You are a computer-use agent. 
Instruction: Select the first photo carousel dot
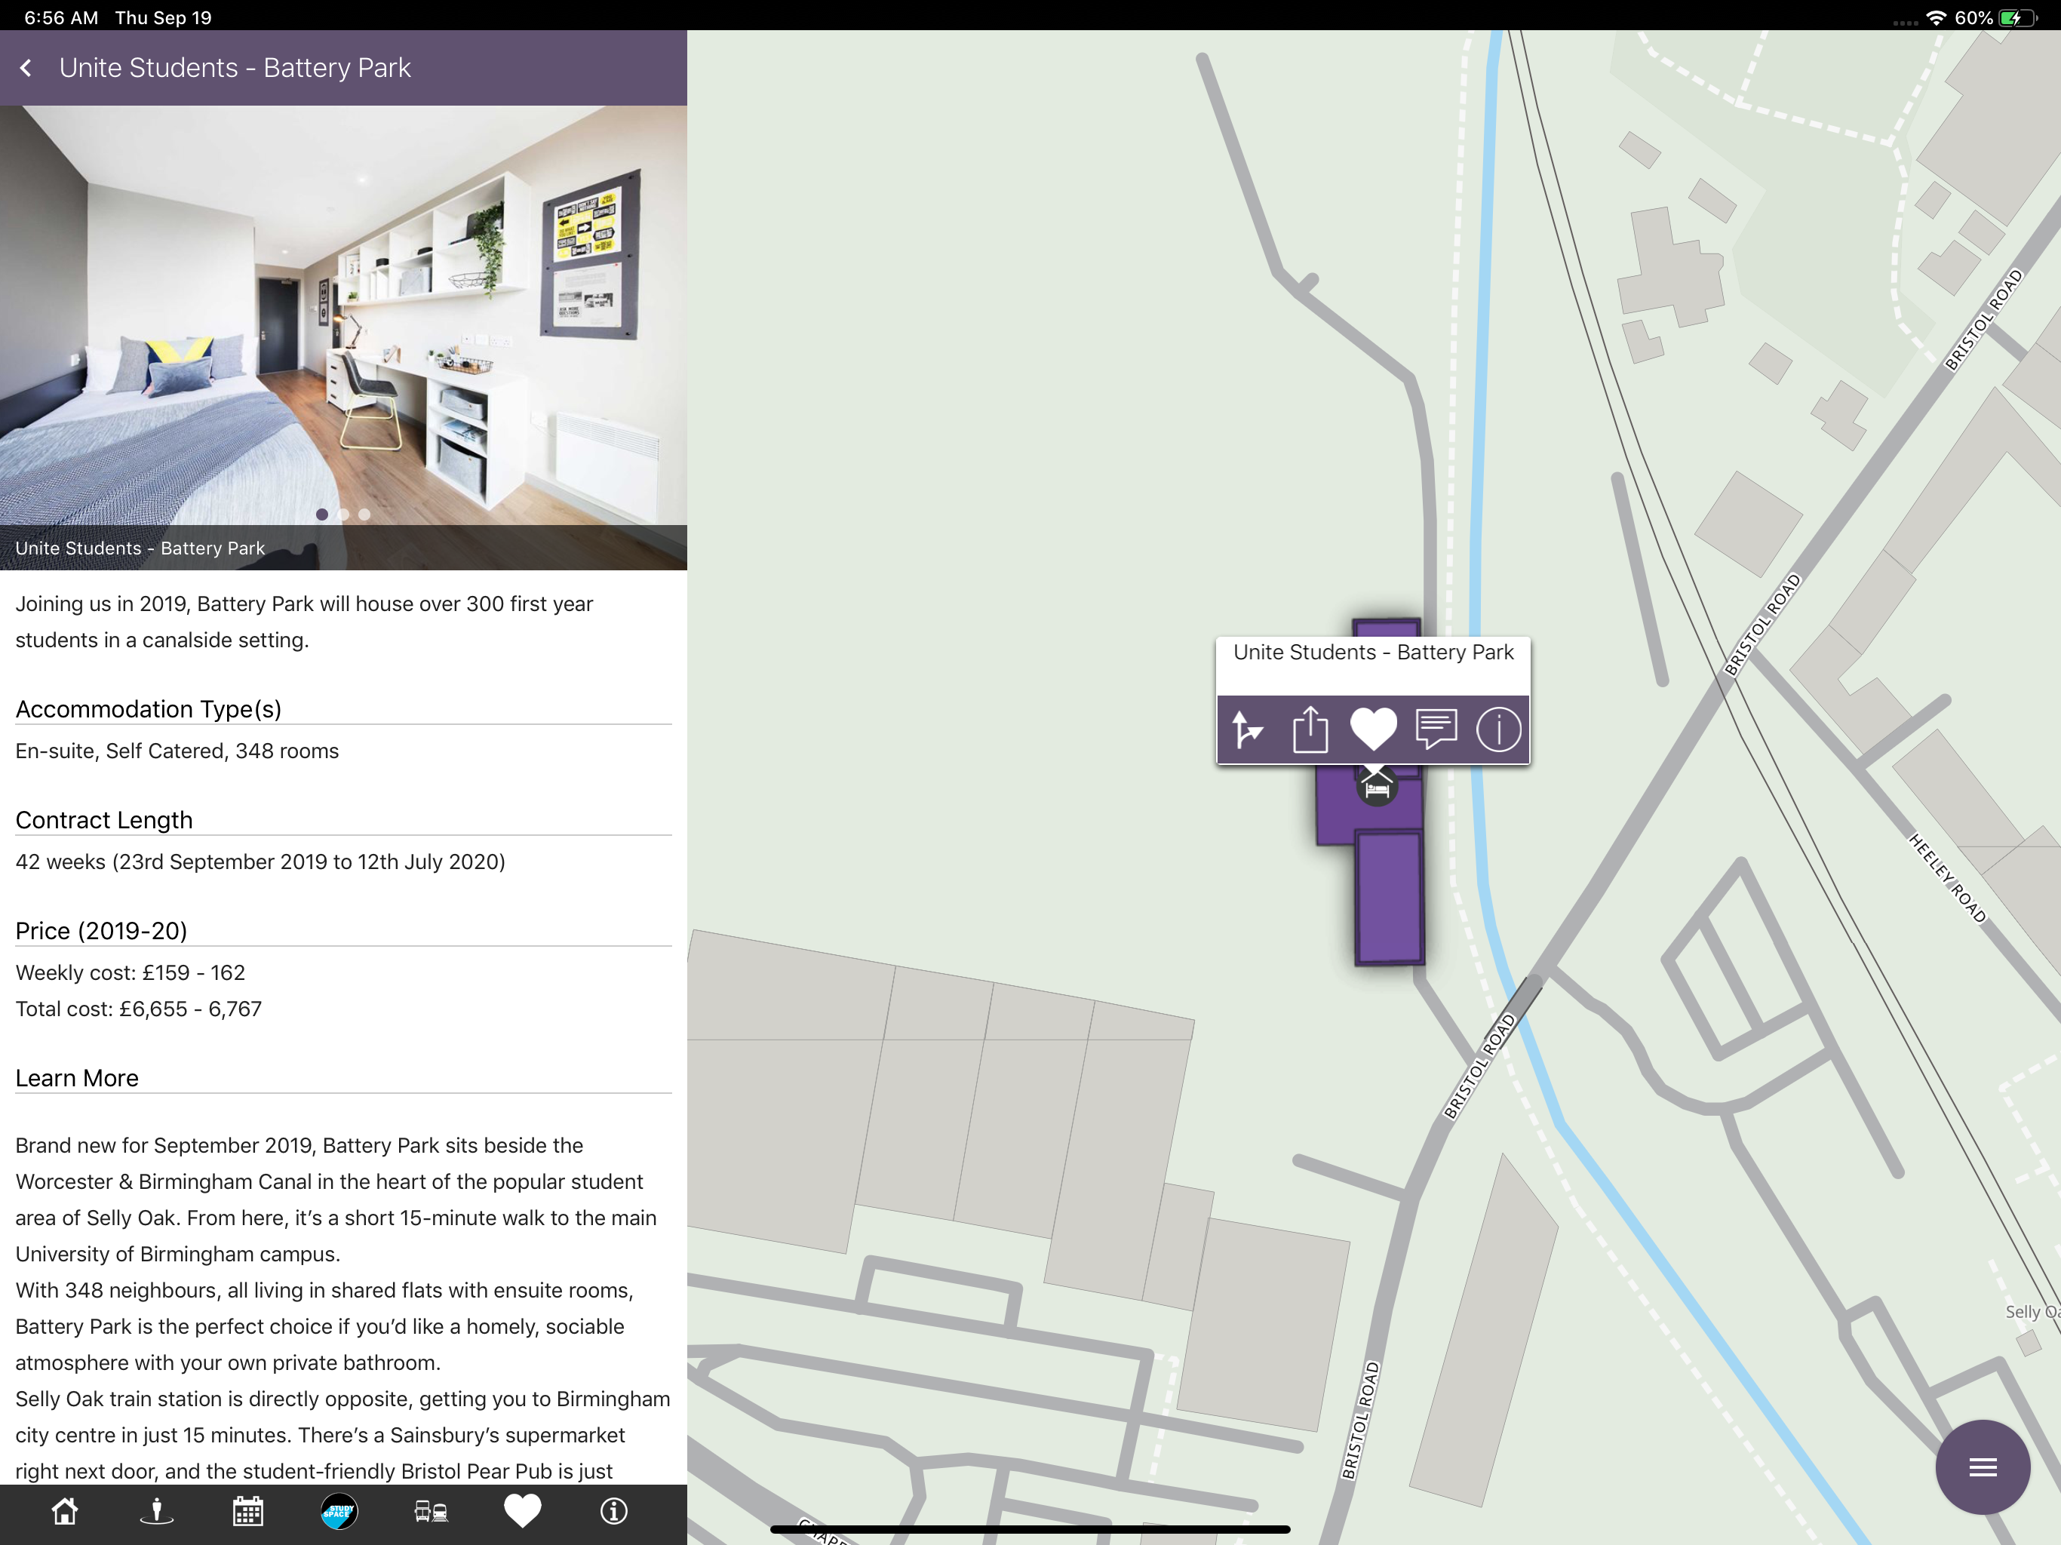tap(322, 514)
